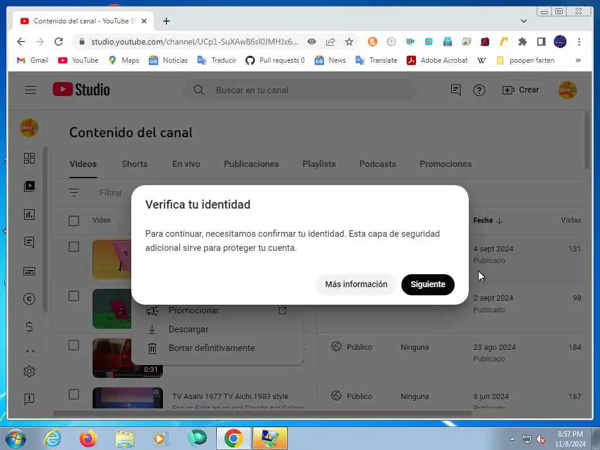
Task: Open the TV Asahi 1977 video title
Action: (230, 397)
